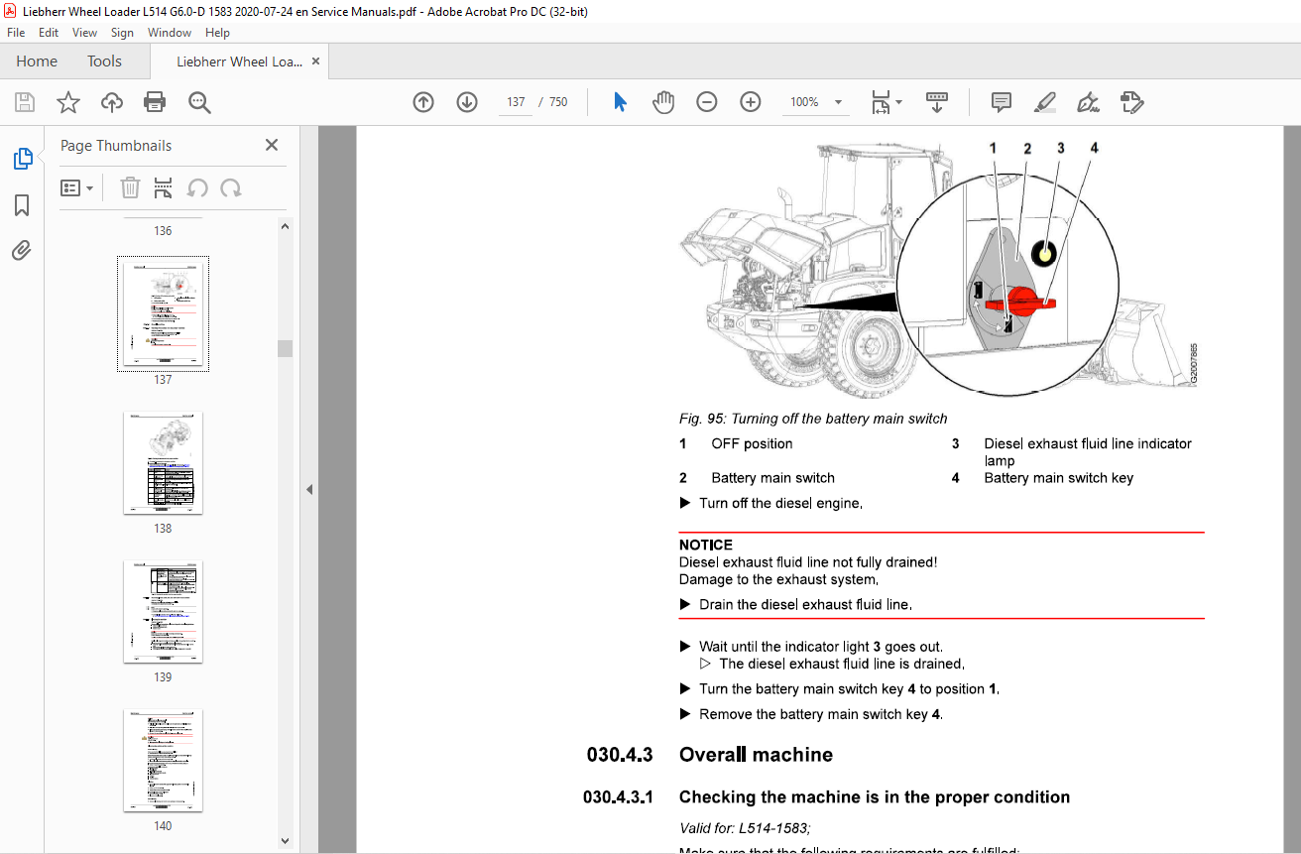Viewport: 1301px width, 854px height.
Task: Click the 'NOTICE' warning label
Action: pos(706,545)
